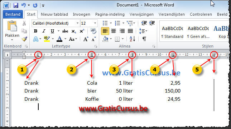
Task: Open the Pagina-indeling tab
Action: (x=110, y=14)
